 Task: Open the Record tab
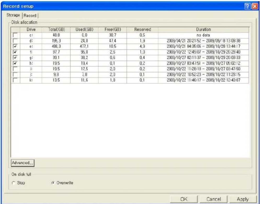click(x=30, y=16)
